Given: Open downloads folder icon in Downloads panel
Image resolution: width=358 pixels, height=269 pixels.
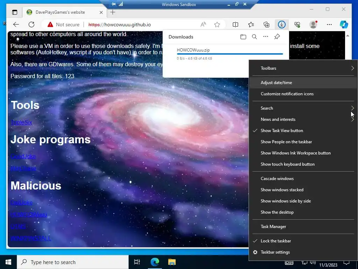Looking at the screenshot, I should tap(243, 37).
